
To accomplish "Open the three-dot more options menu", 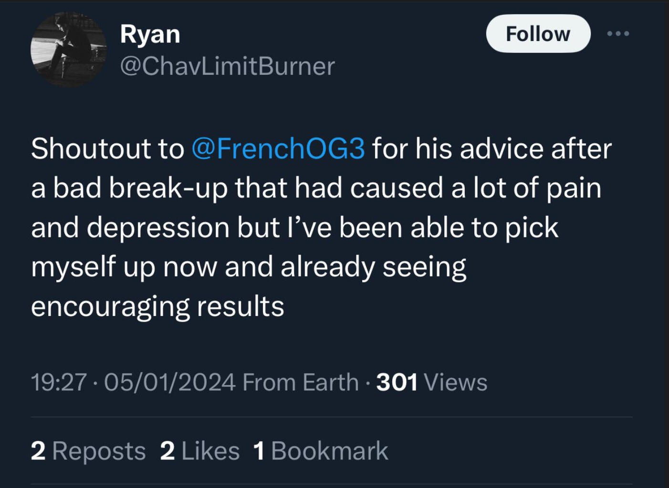I will coord(618,34).
